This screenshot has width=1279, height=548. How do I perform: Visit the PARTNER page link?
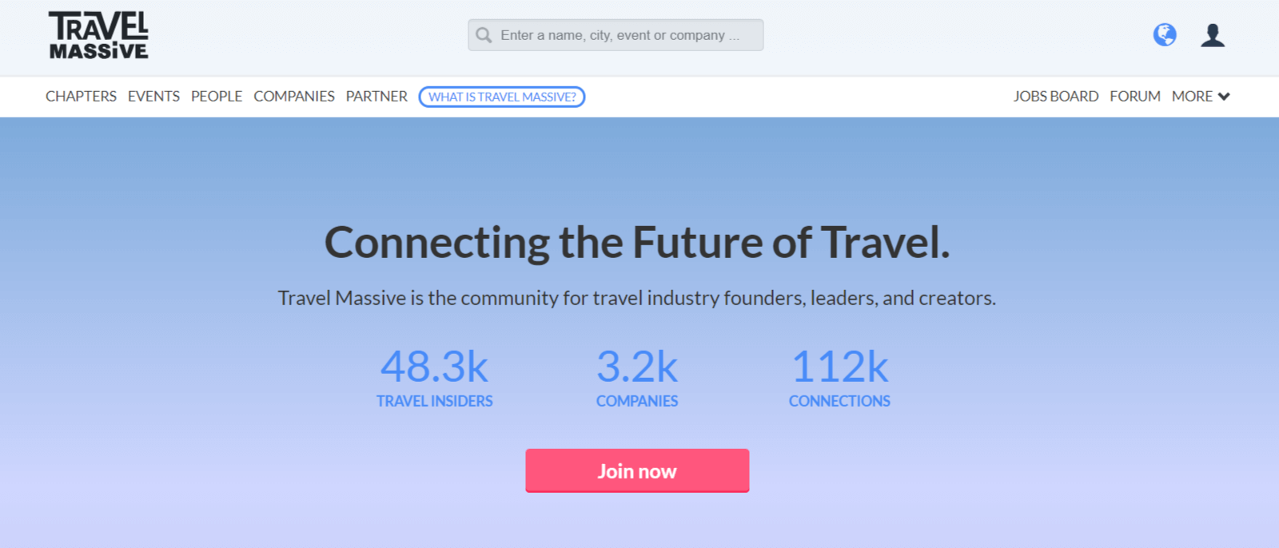point(377,96)
